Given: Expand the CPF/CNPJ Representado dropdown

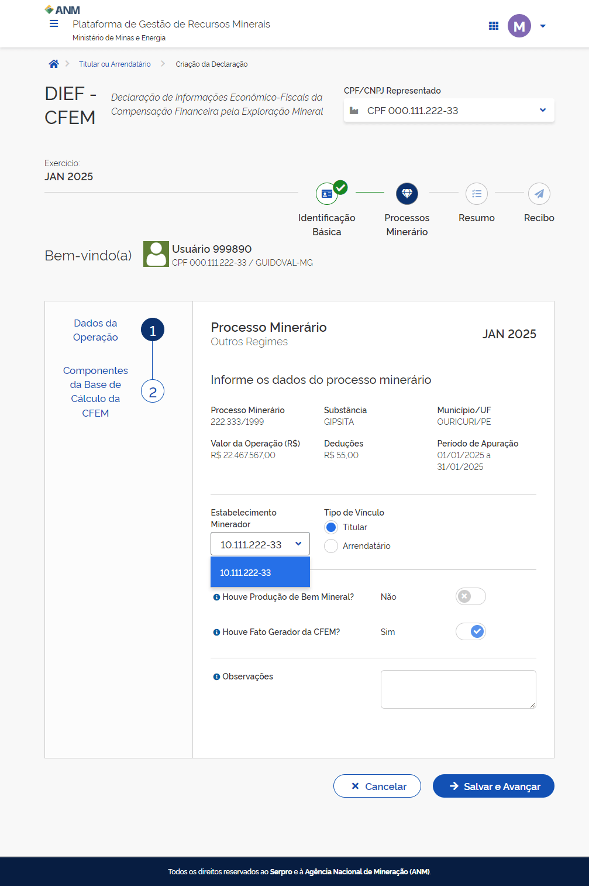Looking at the screenshot, I should coord(449,111).
